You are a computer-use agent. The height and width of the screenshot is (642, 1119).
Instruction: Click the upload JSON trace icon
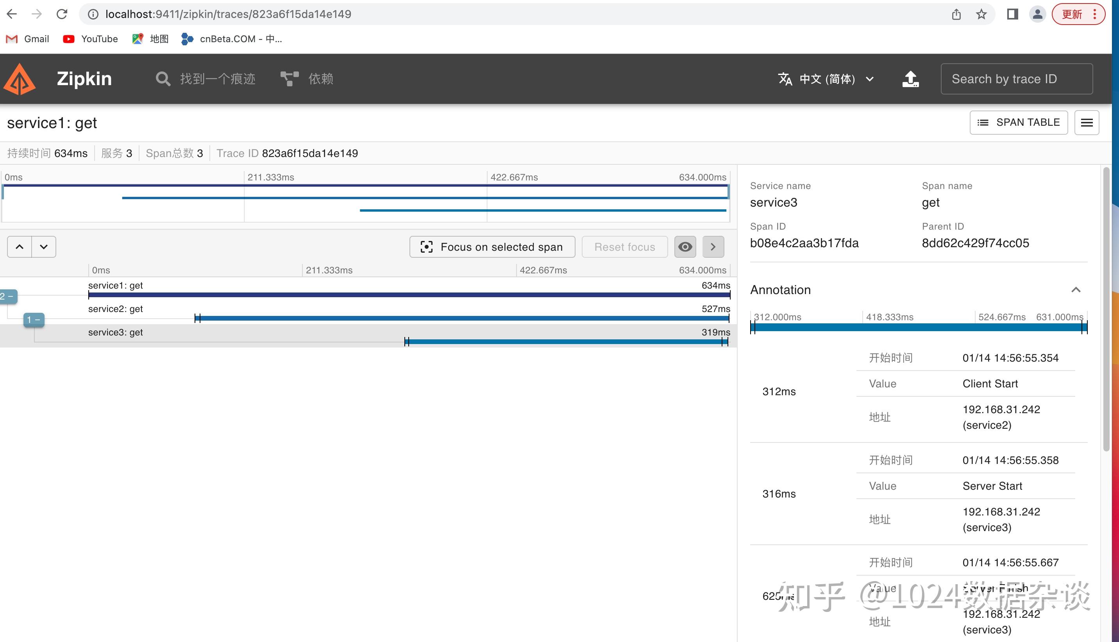[910, 79]
